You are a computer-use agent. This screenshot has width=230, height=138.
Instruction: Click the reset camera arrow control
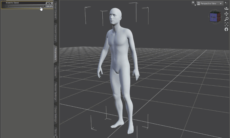coord(226,29)
